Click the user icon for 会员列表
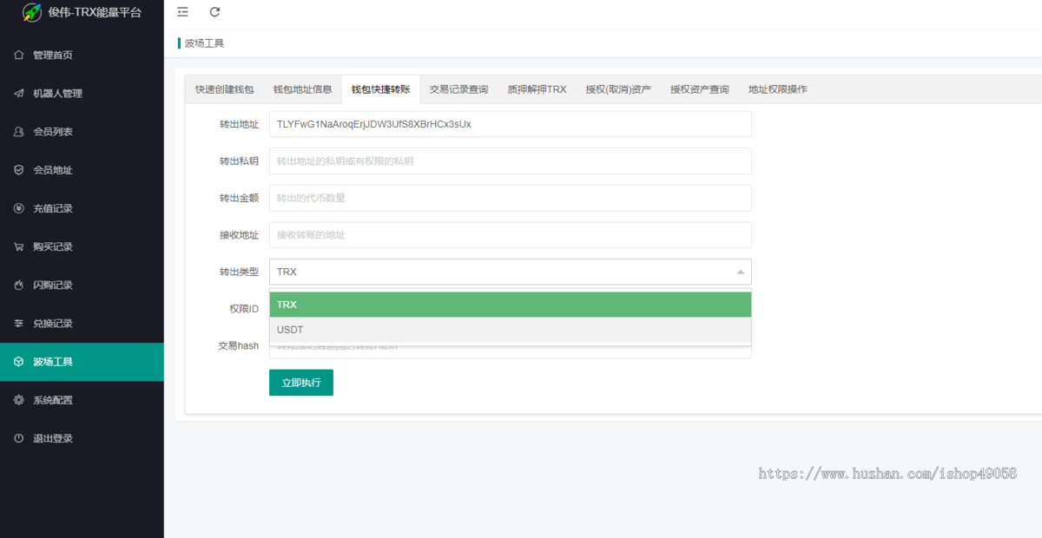This screenshot has height=538, width=1042. point(18,132)
